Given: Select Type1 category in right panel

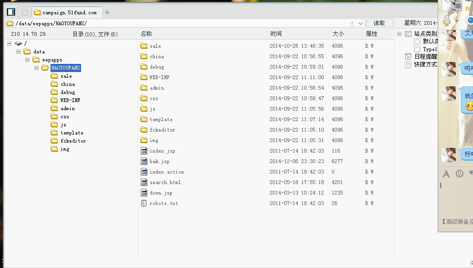Looking at the screenshot, I should pos(430,49).
